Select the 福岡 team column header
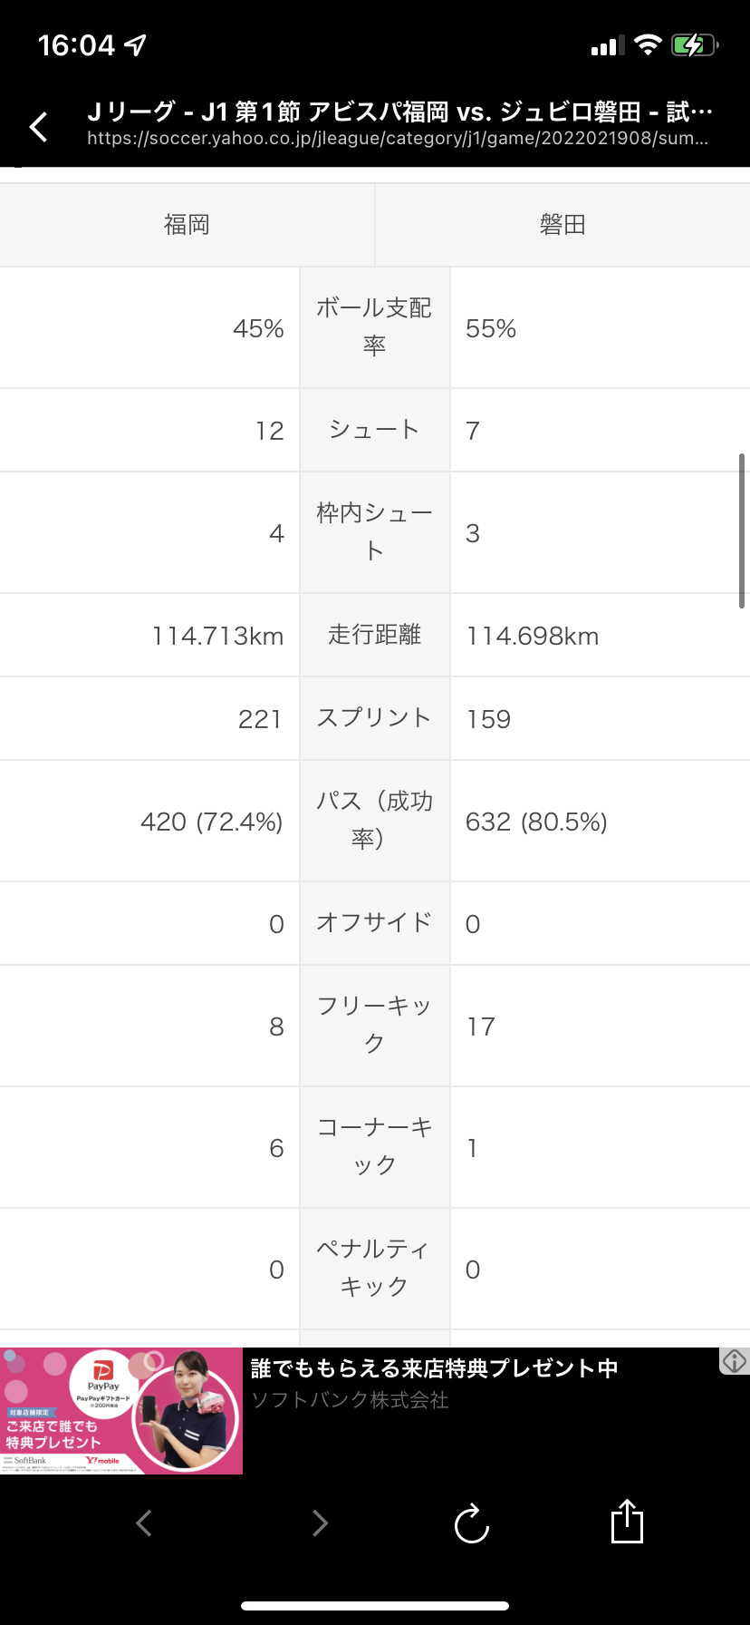The width and height of the screenshot is (750, 1625). pos(187,225)
